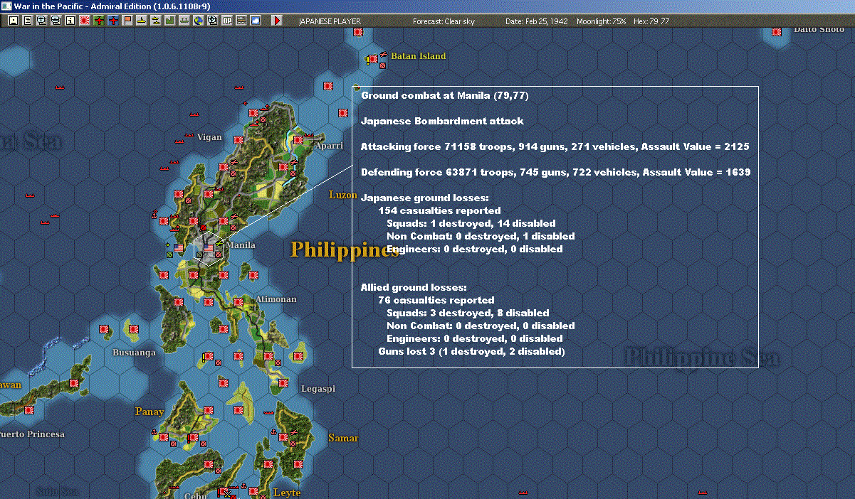Click 'Squads: 3 destroyed, 8 disabled' line

(x=468, y=313)
